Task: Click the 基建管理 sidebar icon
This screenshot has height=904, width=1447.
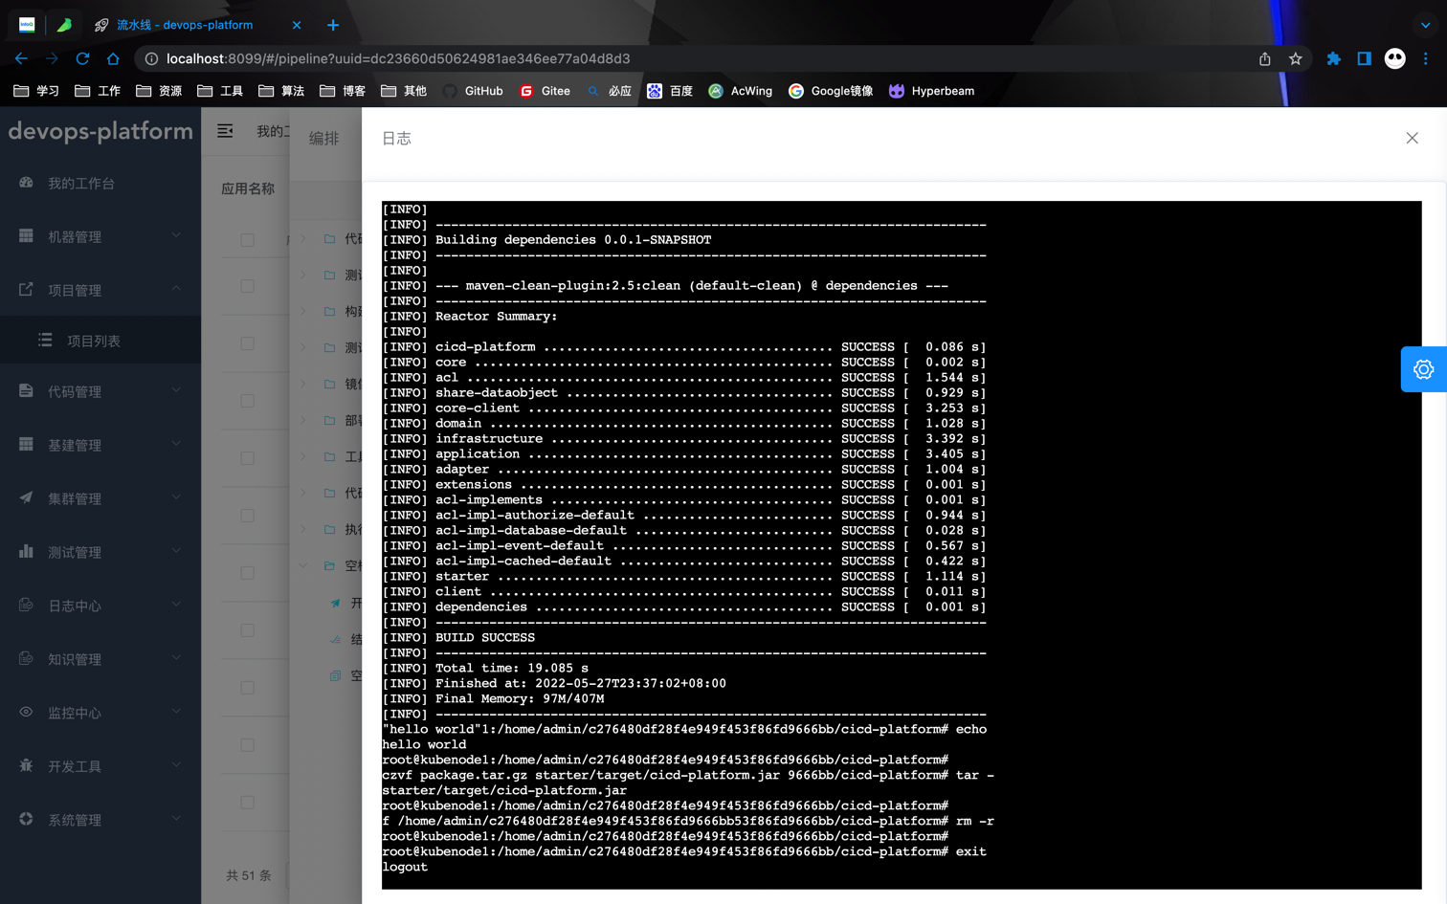Action: pyautogui.click(x=26, y=445)
